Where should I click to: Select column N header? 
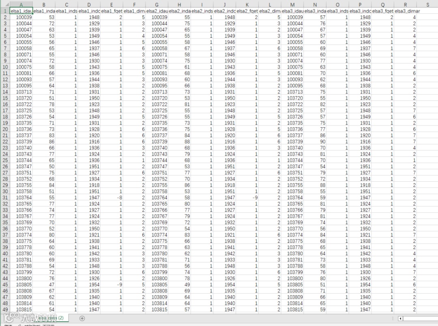tap(315, 5)
